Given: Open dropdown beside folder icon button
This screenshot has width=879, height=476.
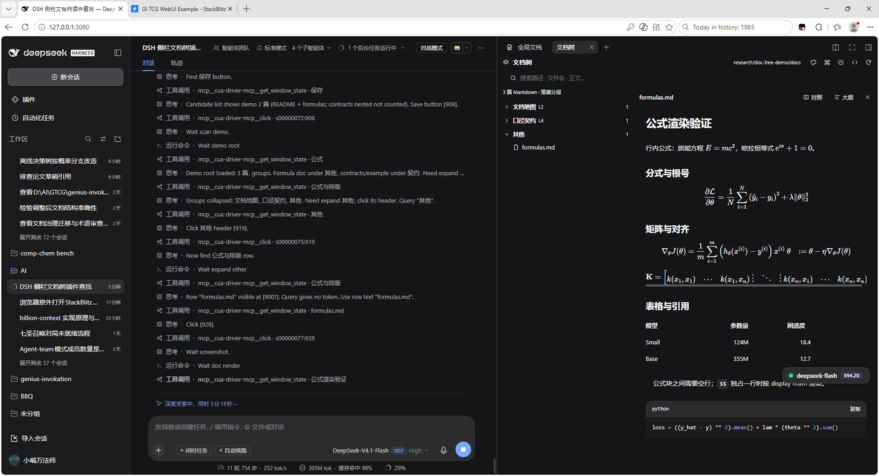Looking at the screenshot, I should (x=466, y=48).
